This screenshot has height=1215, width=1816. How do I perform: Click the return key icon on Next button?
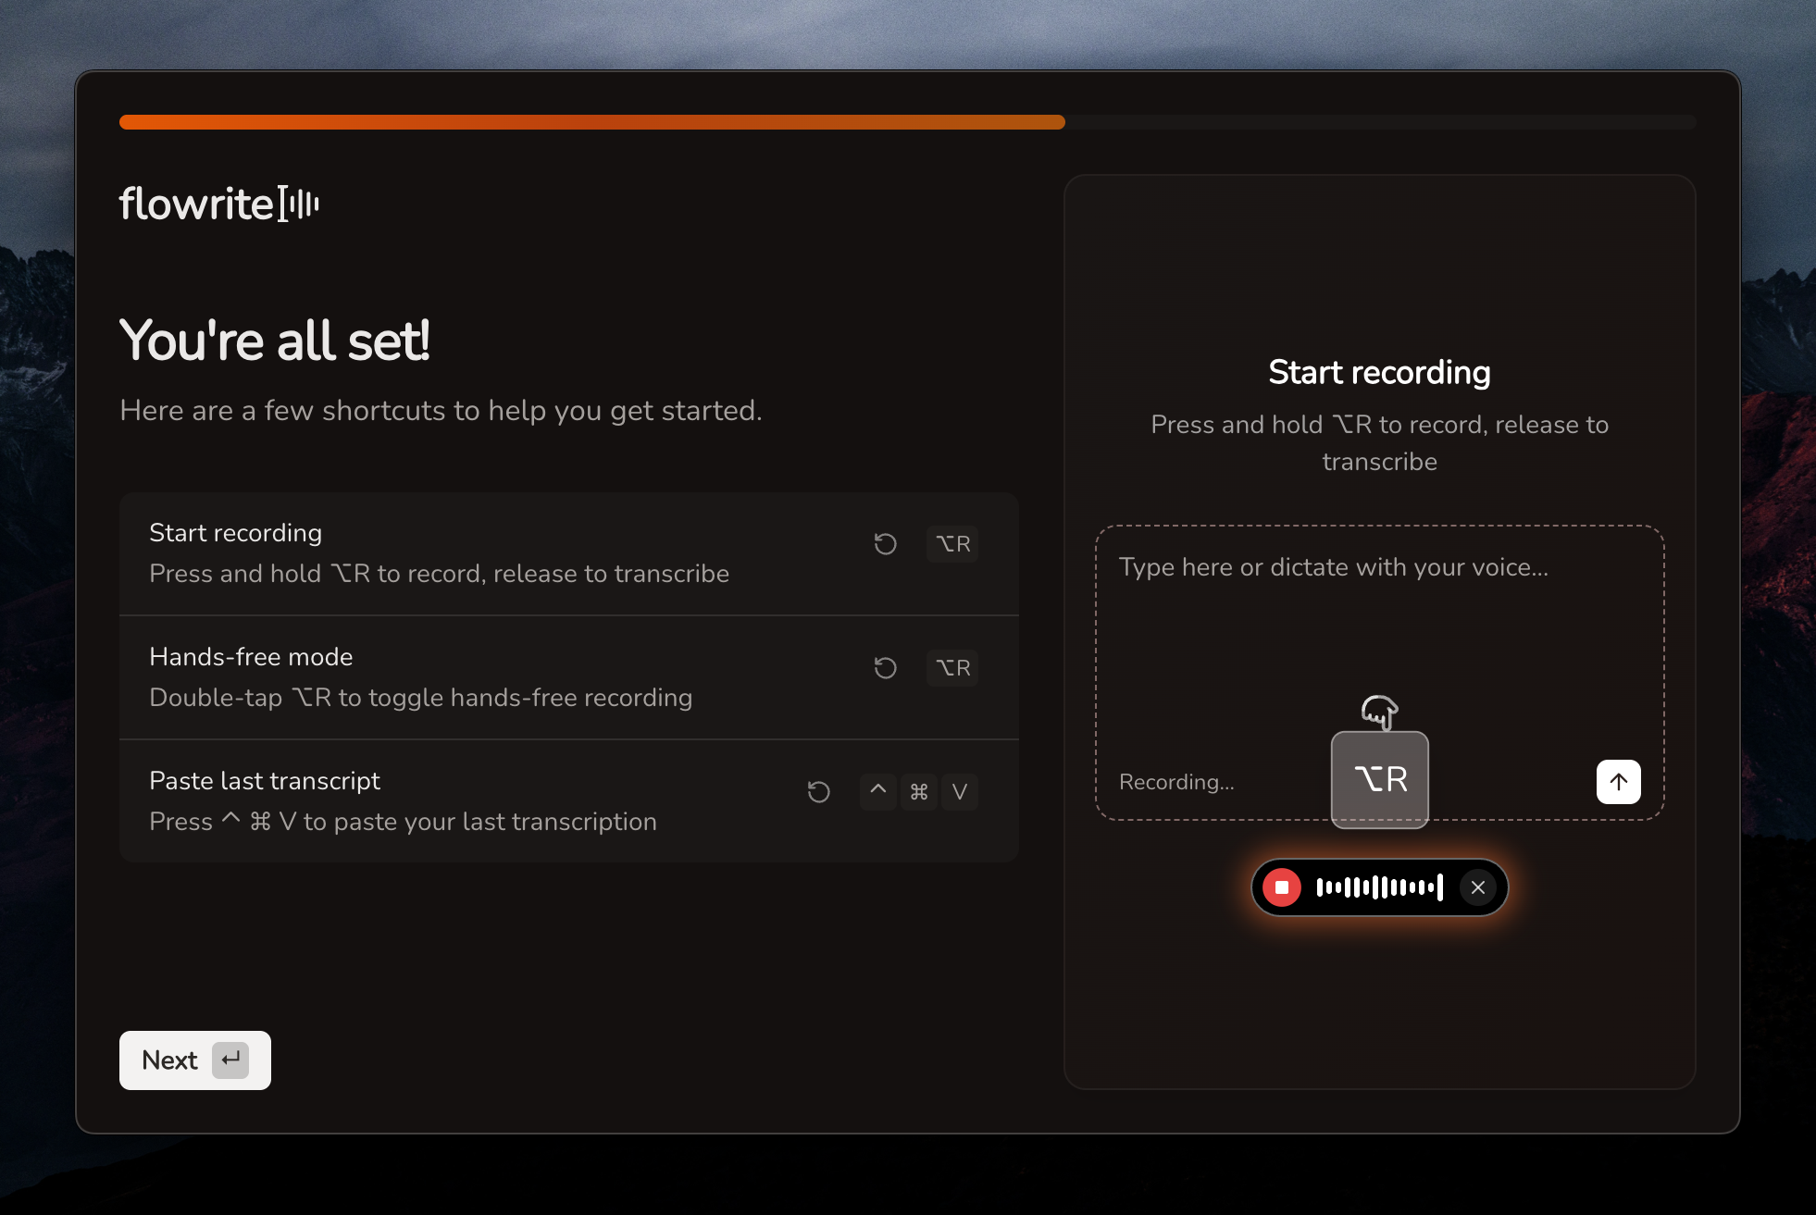click(230, 1060)
